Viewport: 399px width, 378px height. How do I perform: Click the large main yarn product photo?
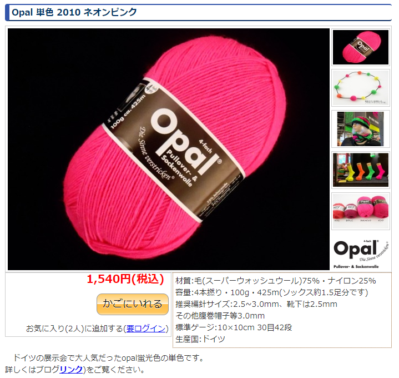coord(169,149)
